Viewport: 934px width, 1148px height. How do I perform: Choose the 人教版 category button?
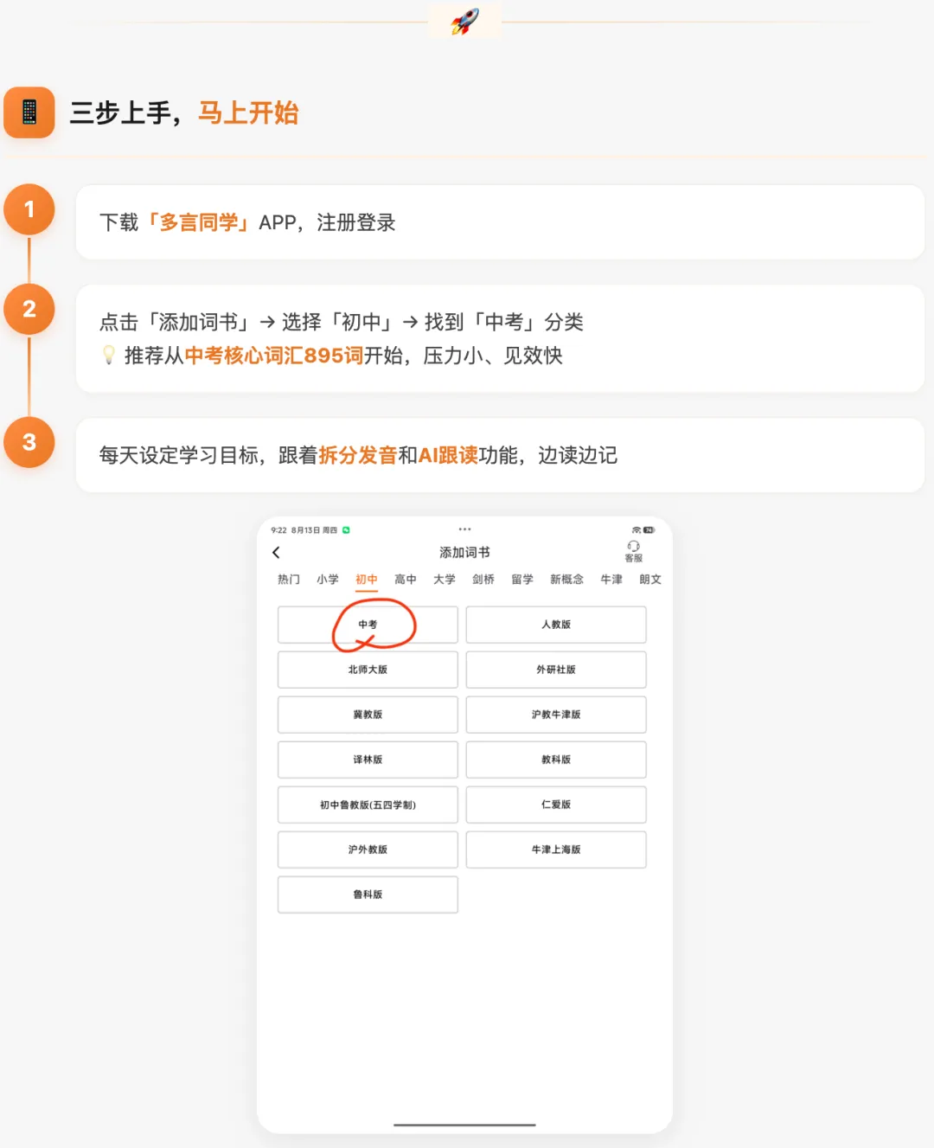(556, 625)
